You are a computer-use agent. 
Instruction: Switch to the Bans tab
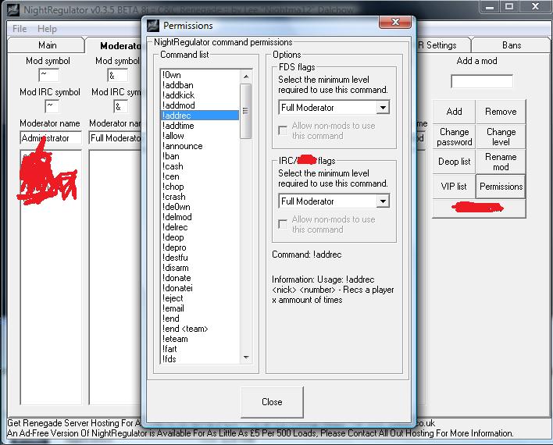(512, 45)
